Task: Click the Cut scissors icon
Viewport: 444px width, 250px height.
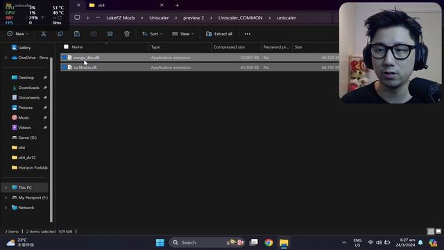Action: [44, 34]
